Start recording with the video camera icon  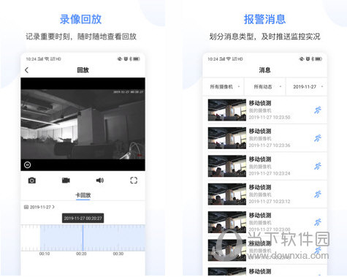click(x=66, y=181)
